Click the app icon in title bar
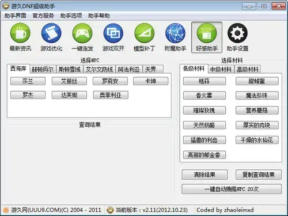Viewport: 288px width, 216px height. tap(6, 6)
